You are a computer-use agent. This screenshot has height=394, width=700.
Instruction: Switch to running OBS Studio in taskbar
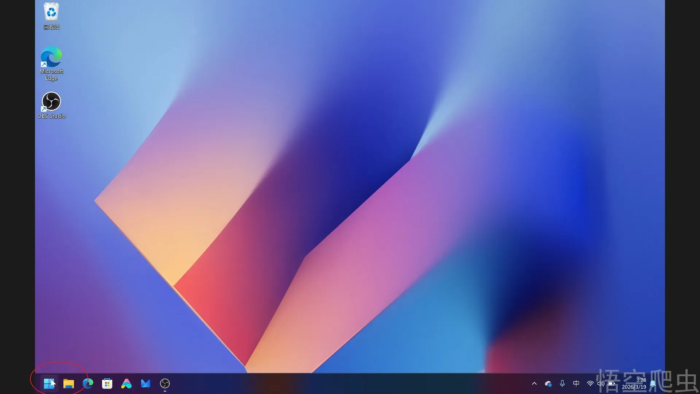point(165,383)
